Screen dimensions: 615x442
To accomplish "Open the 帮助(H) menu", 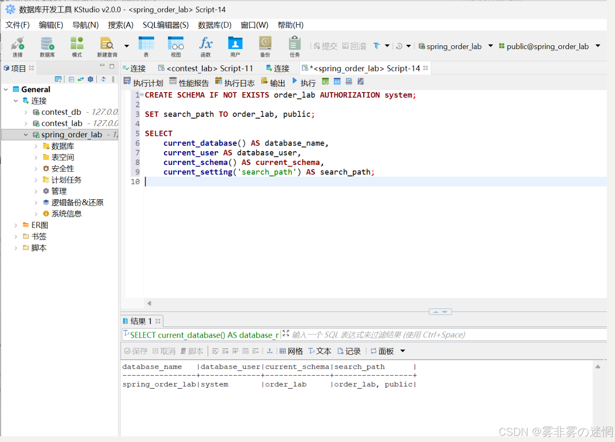I will tap(291, 25).
